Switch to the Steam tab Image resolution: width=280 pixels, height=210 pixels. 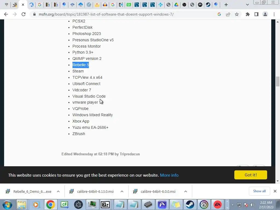[208, 5]
